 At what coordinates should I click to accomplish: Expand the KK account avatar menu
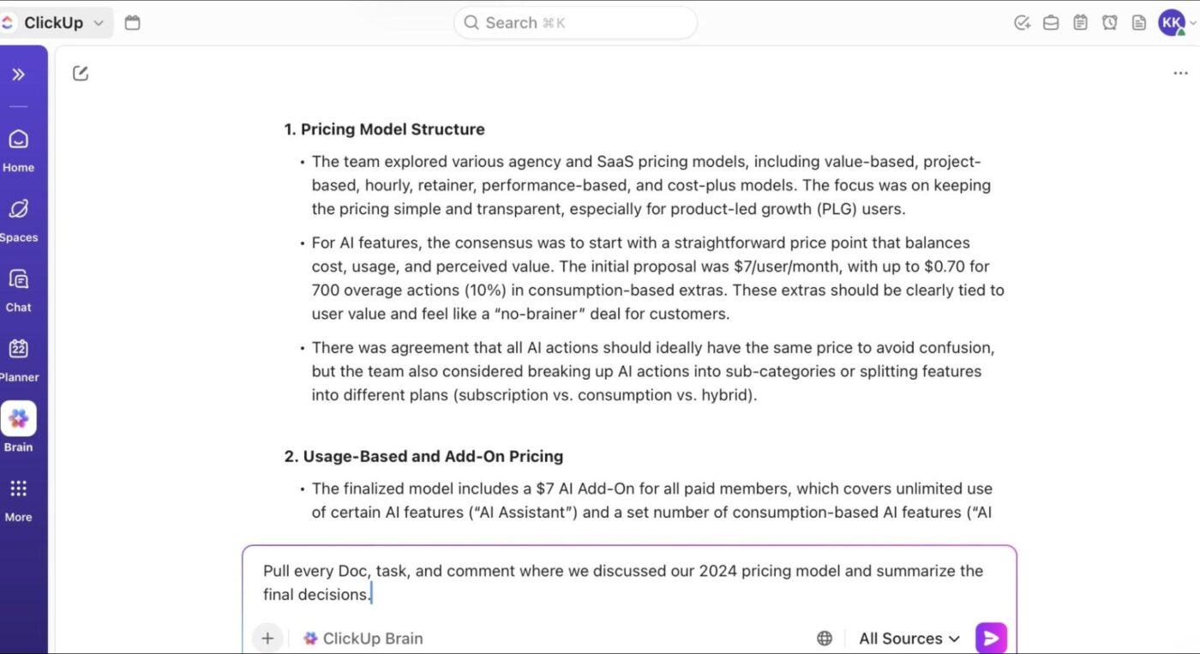point(1173,22)
